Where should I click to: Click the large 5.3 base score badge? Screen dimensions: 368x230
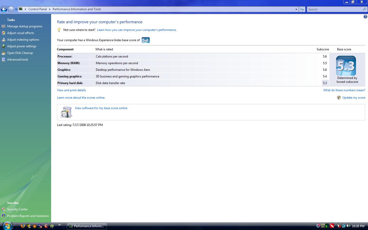pyautogui.click(x=346, y=66)
